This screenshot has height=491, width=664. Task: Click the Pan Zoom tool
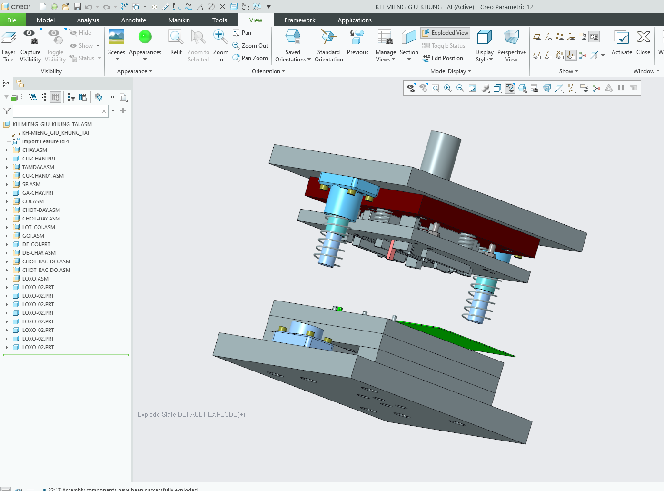pos(250,58)
